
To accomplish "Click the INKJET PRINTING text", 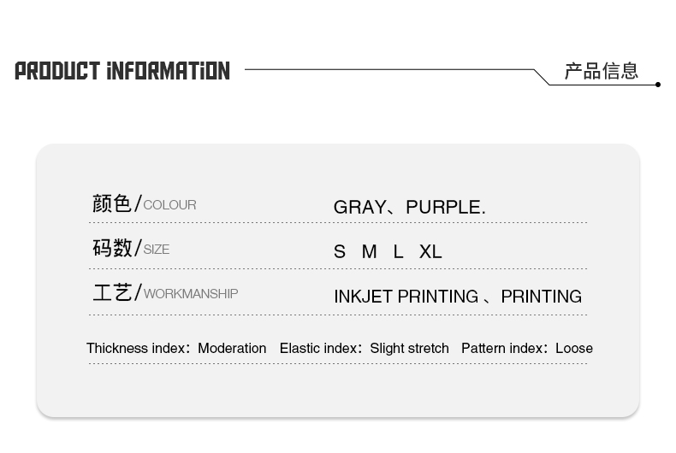I will [406, 297].
